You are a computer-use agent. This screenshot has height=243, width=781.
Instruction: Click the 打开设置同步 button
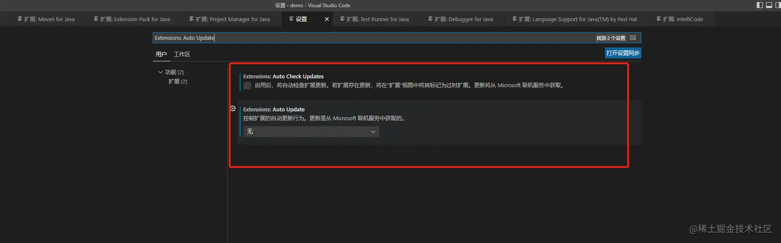pos(623,53)
